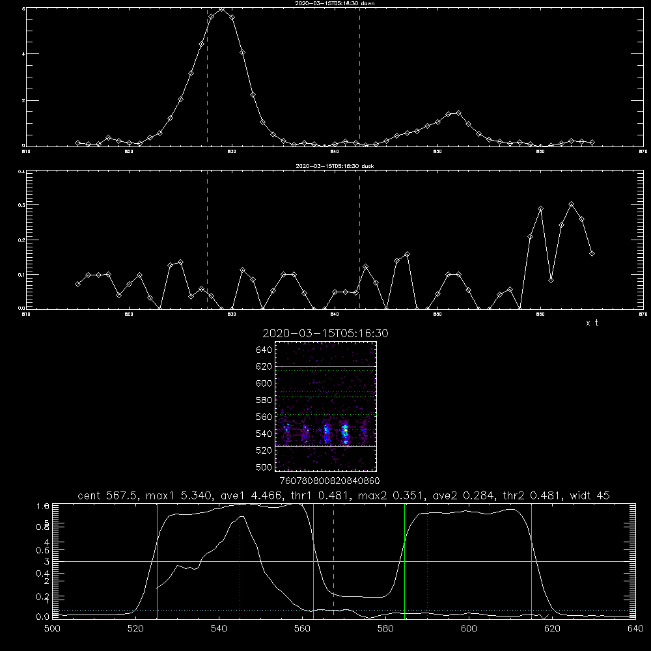
Task: Click the 'x t' axis label
Action: click(592, 323)
